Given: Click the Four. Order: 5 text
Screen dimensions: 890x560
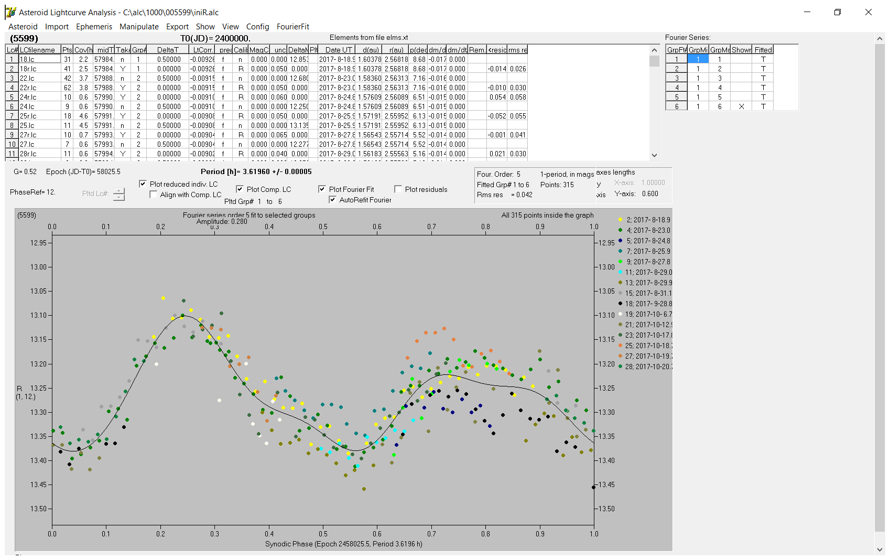Looking at the screenshot, I should (x=498, y=174).
